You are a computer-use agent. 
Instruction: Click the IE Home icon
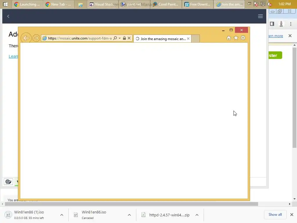click(229, 38)
